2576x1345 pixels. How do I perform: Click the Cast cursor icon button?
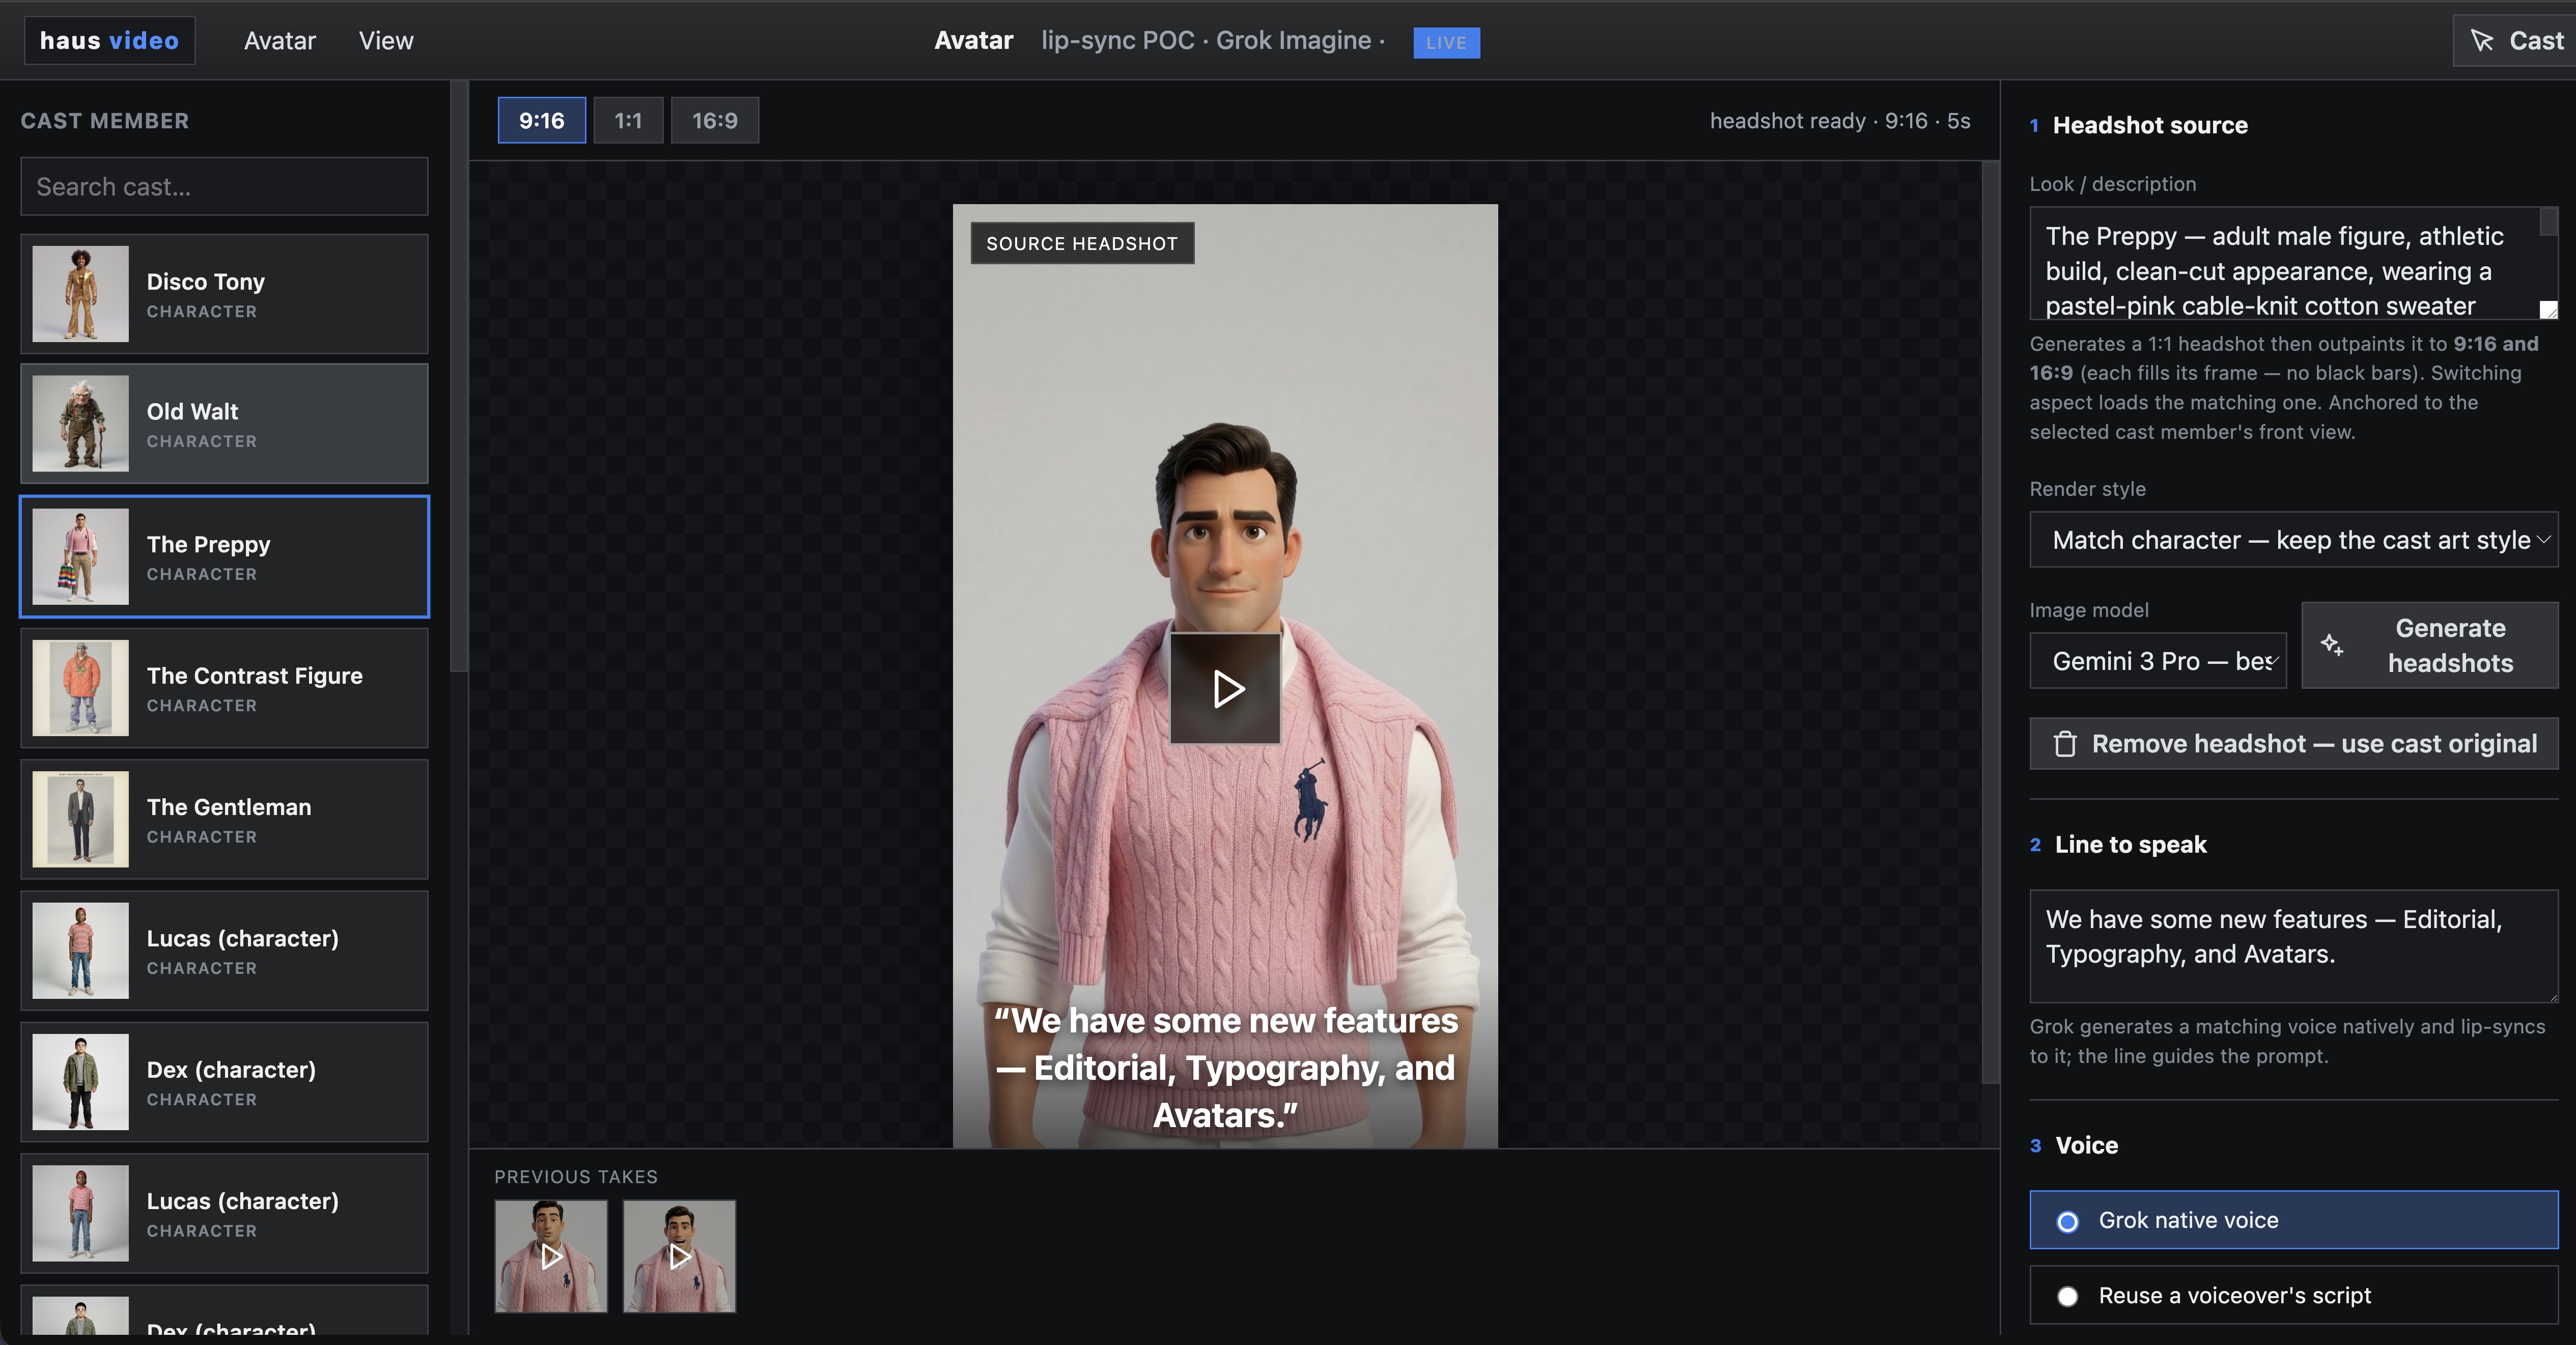[x=2516, y=41]
